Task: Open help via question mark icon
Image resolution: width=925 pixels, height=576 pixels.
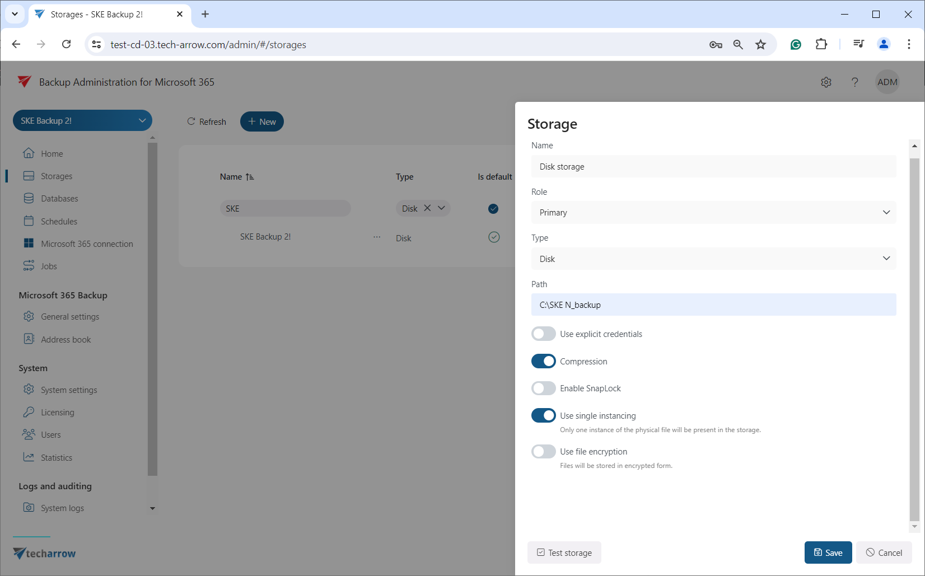Action: pos(854,82)
